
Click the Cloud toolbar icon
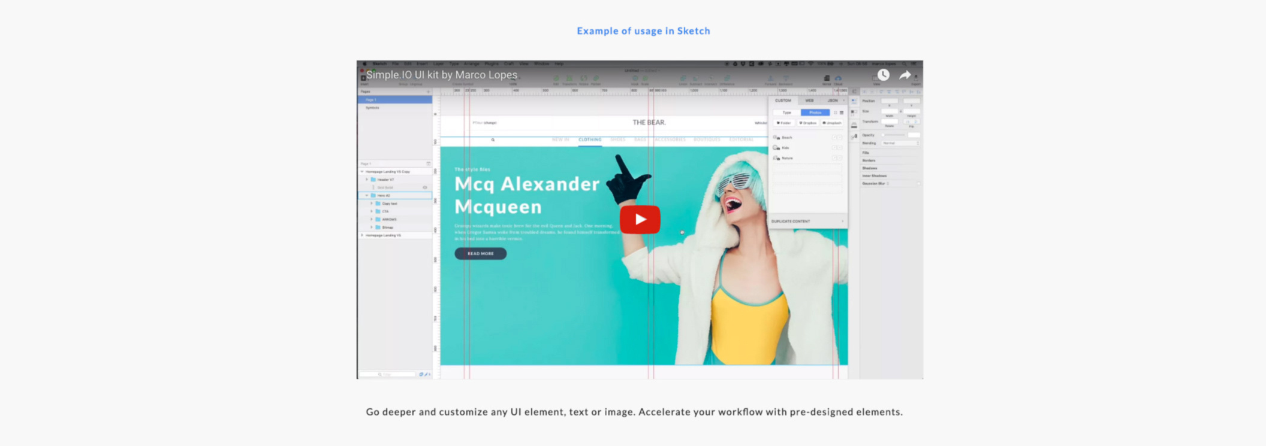click(x=838, y=78)
